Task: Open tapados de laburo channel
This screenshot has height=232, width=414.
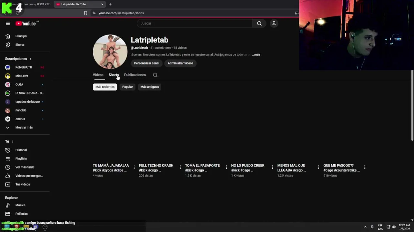Action: 27,101
